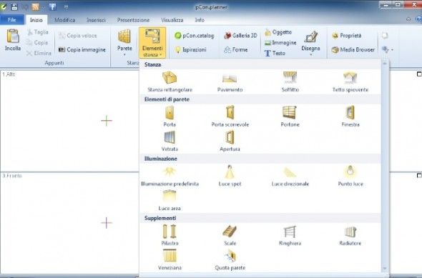This screenshot has height=278, width=422.
Task: Insert a Punto luce point light
Action: pos(350,176)
